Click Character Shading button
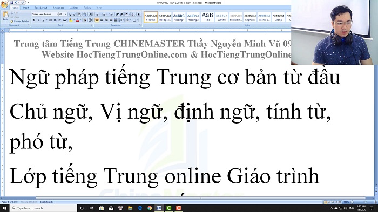This screenshot has width=378, height=212. click(x=85, y=20)
